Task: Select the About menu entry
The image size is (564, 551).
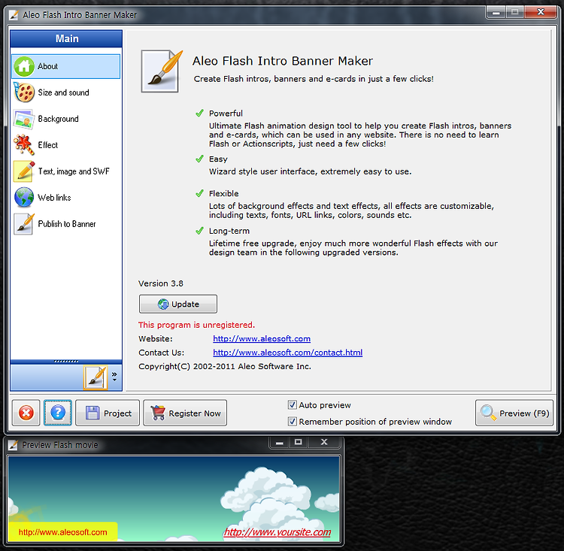Action: tap(66, 67)
